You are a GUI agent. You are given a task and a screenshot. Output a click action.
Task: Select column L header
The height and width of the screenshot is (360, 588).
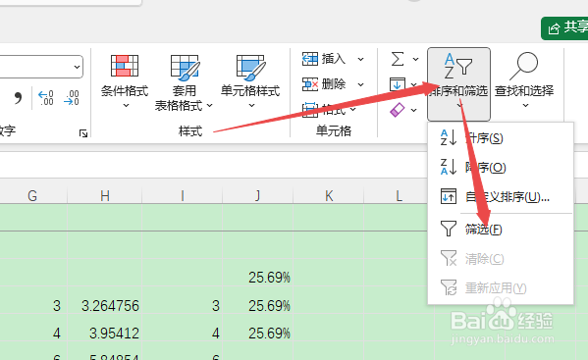(398, 195)
